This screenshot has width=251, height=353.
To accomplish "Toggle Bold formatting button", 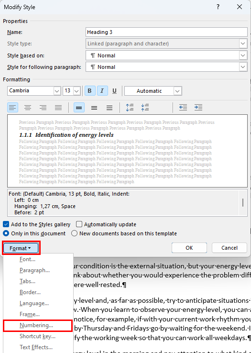I will point(89,91).
